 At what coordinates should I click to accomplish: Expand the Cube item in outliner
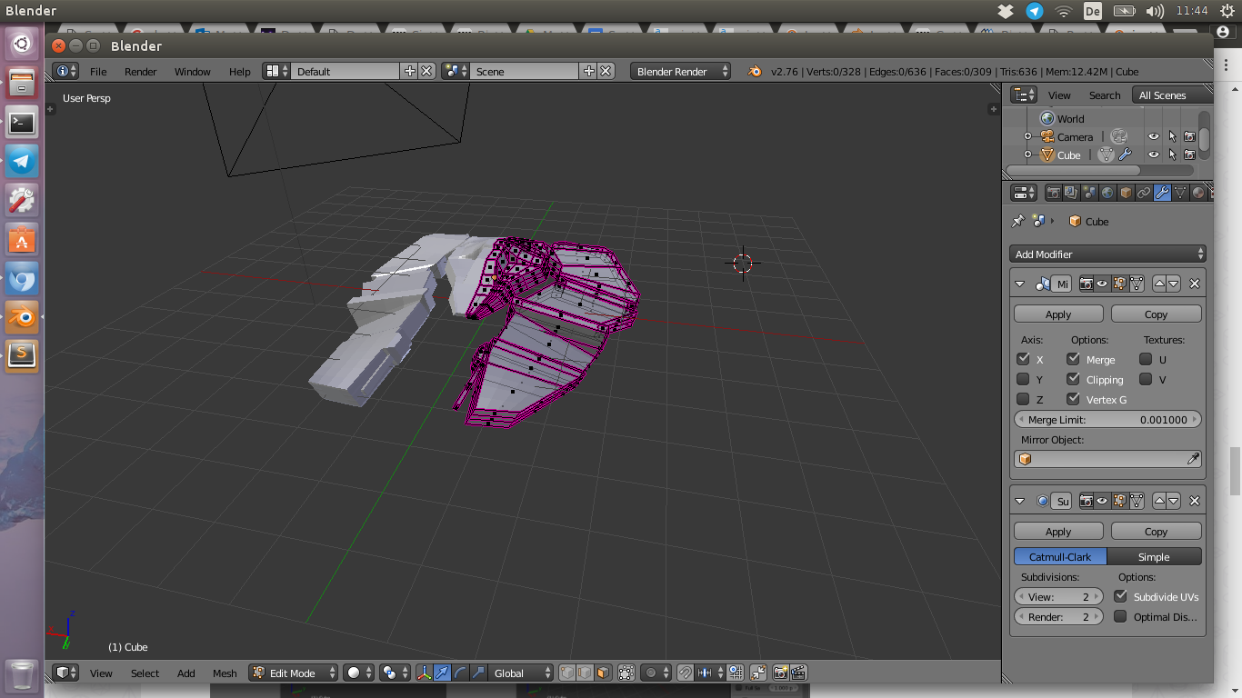point(1027,155)
